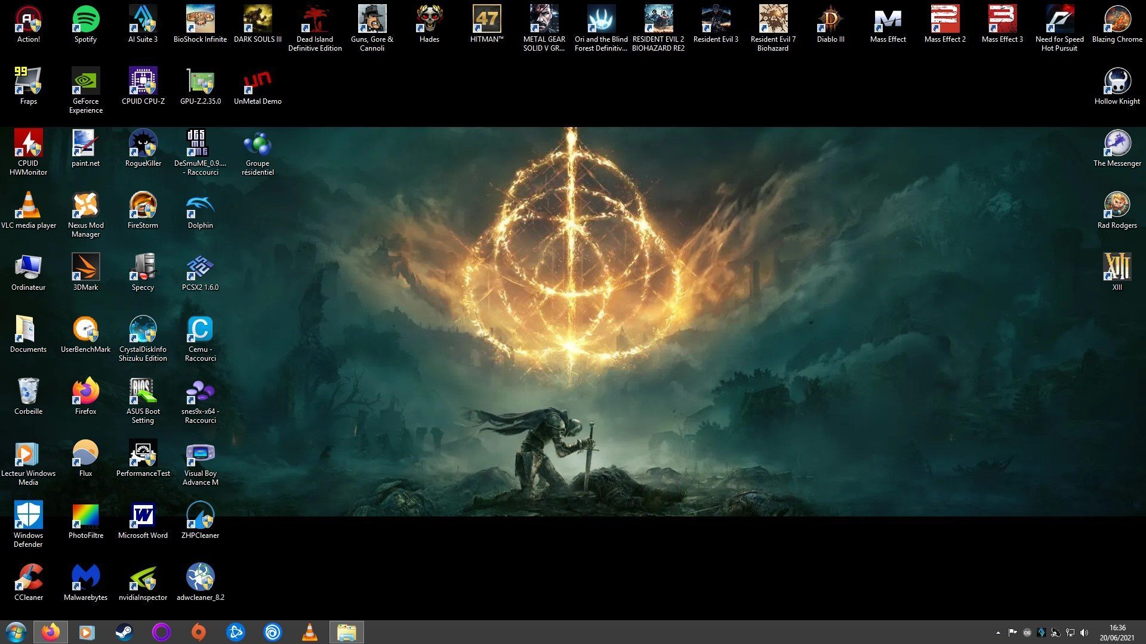Launch the XIII game shortcut
Image resolution: width=1146 pixels, height=644 pixels.
point(1117,272)
